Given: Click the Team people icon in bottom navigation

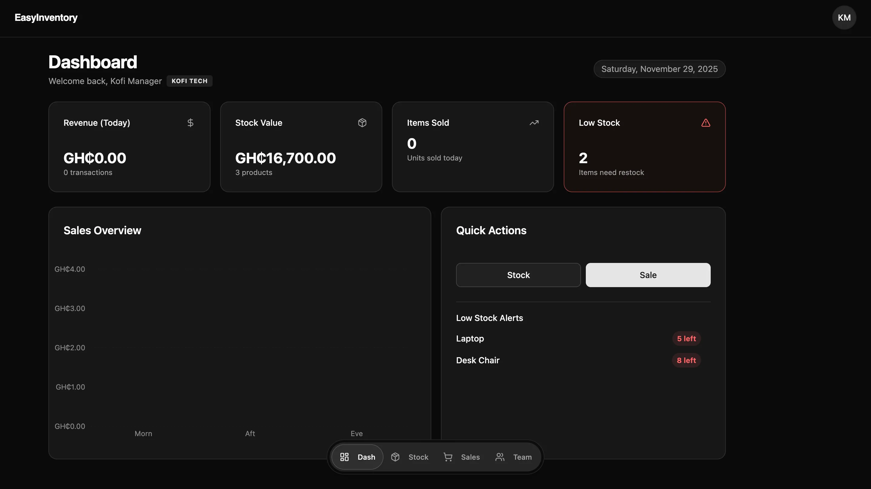Looking at the screenshot, I should 500,457.
